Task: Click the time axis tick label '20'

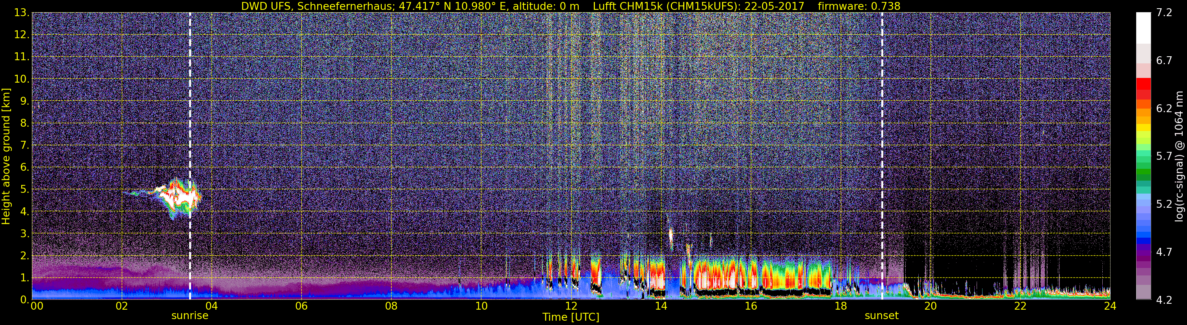Action: 930,306
